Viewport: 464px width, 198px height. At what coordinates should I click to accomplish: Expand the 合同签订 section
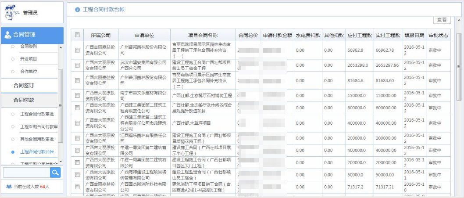[x=24, y=85]
